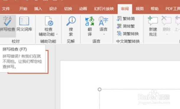Open the 帮助 tab
Screen dimensions: 180x109
pyautogui.click(x=155, y=9)
